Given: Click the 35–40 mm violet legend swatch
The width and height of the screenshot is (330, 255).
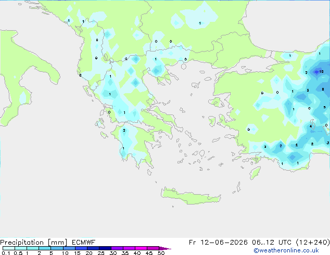Looking at the screenshot, I should (129, 248).
